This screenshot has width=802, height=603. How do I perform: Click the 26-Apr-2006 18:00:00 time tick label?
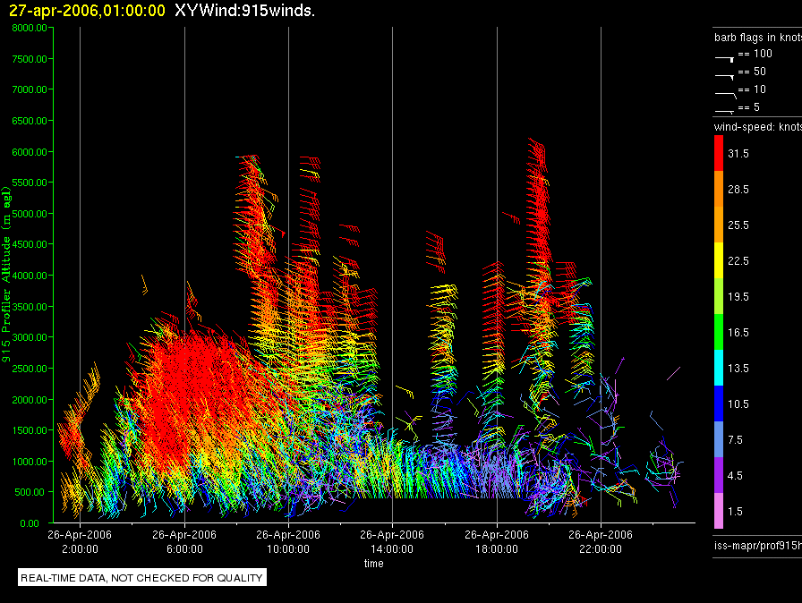point(497,541)
